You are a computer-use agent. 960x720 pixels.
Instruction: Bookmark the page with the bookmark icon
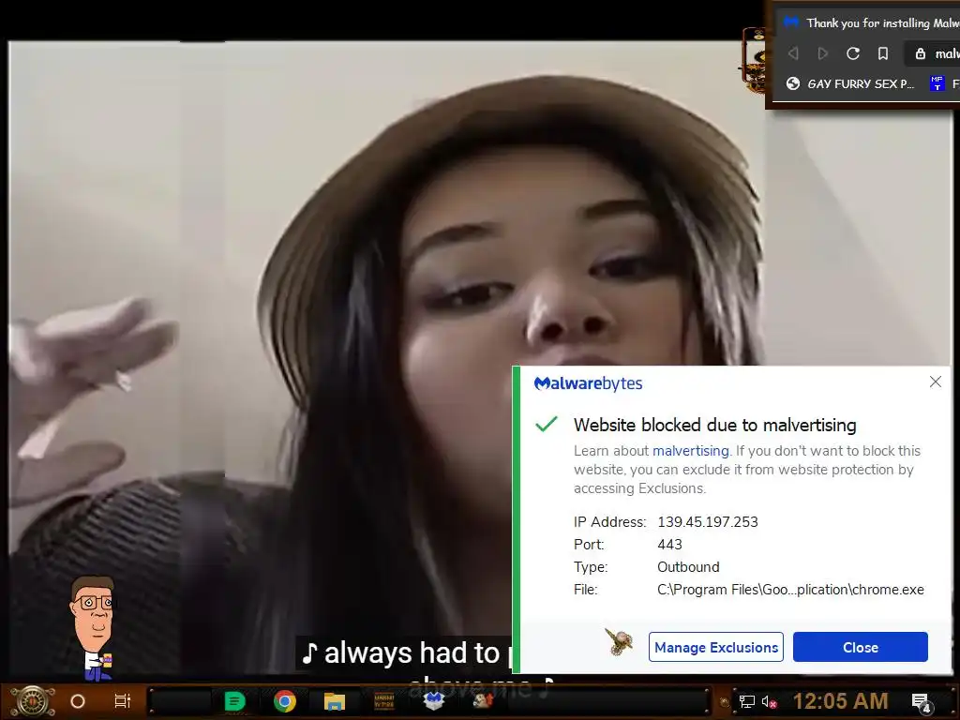click(x=883, y=53)
